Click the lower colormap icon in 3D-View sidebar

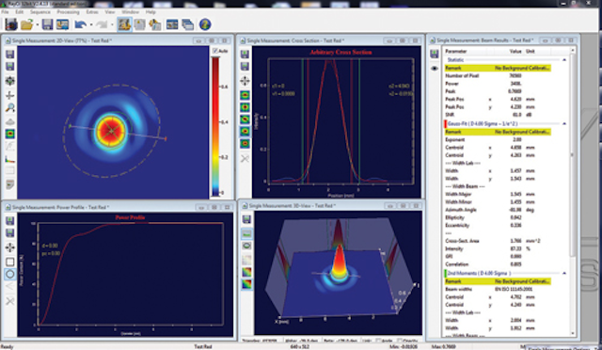click(246, 284)
